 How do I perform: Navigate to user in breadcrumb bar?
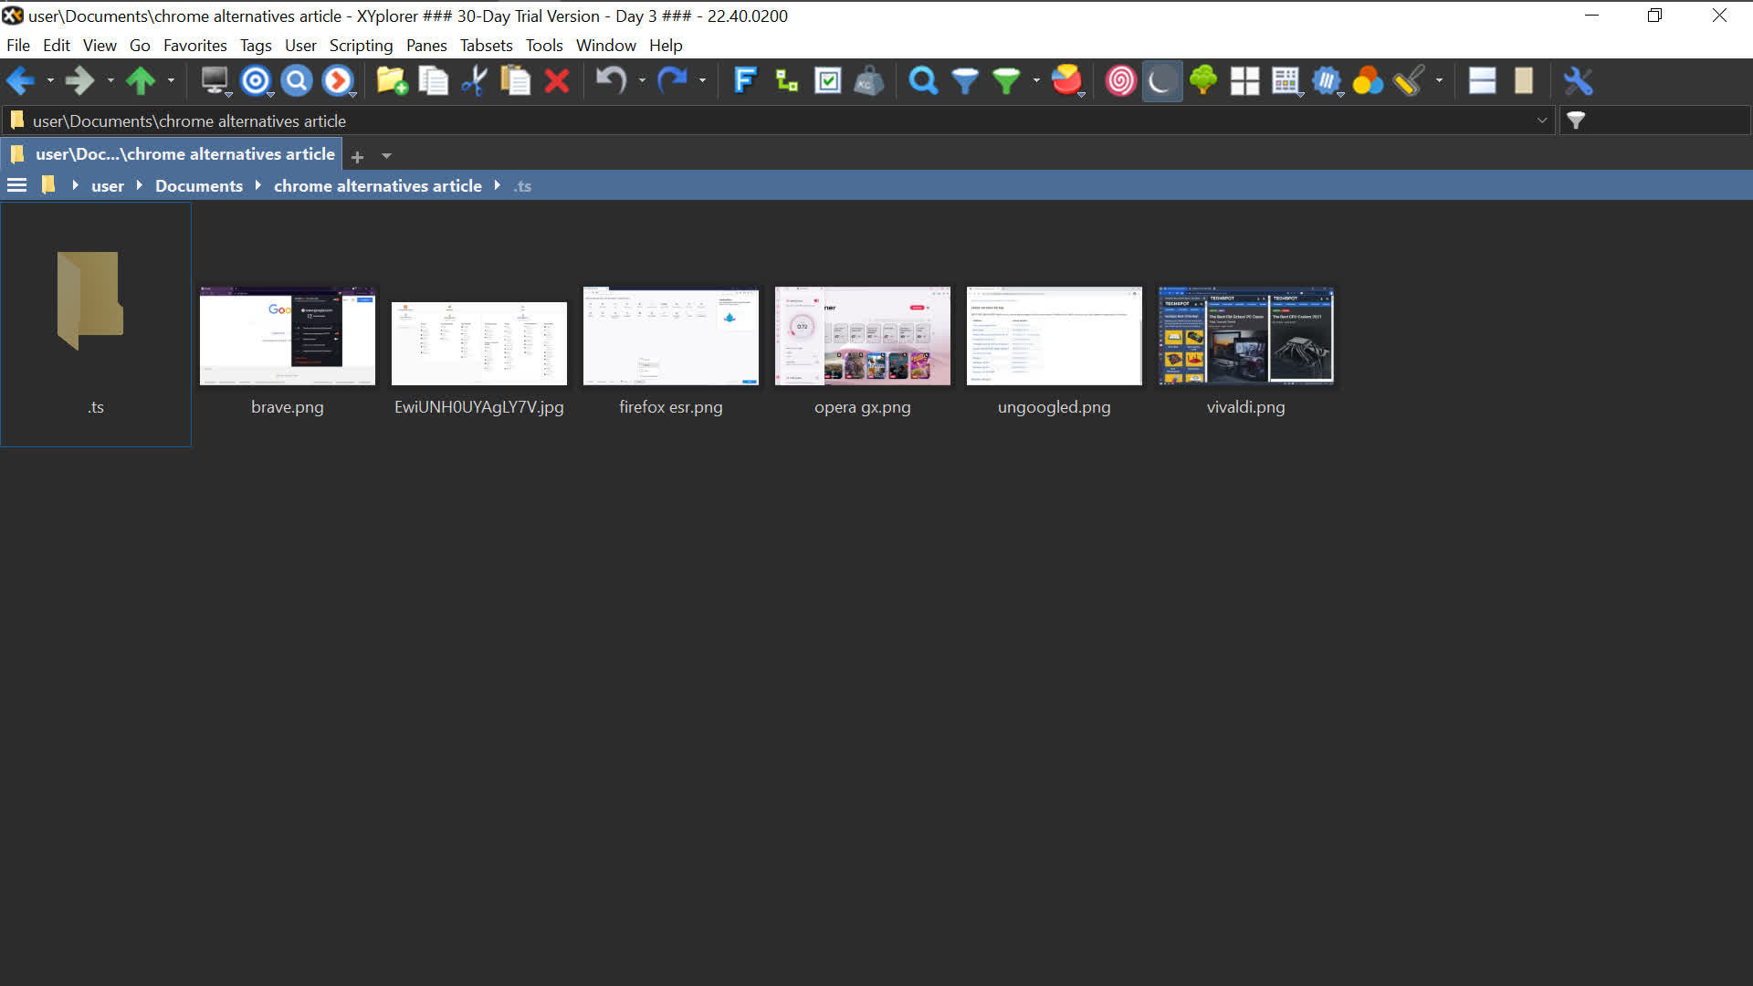click(107, 185)
